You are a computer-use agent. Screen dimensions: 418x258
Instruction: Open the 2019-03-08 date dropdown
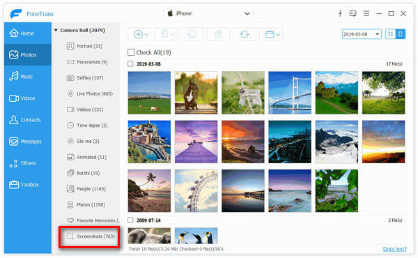(x=362, y=34)
